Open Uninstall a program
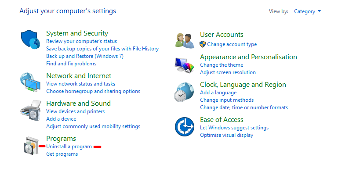Image resolution: width=356 pixels, height=193 pixels. pyautogui.click(x=69, y=147)
